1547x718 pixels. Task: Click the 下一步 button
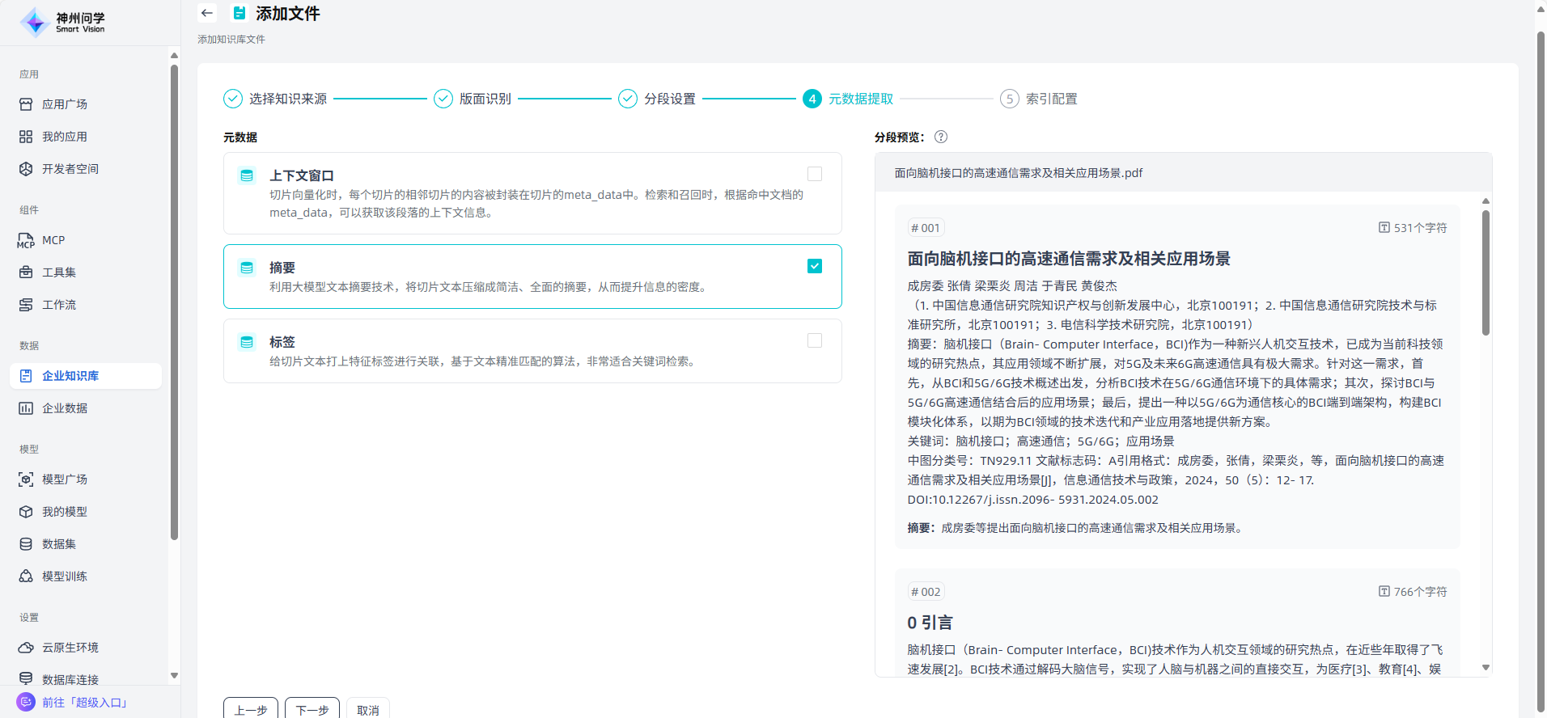312,709
